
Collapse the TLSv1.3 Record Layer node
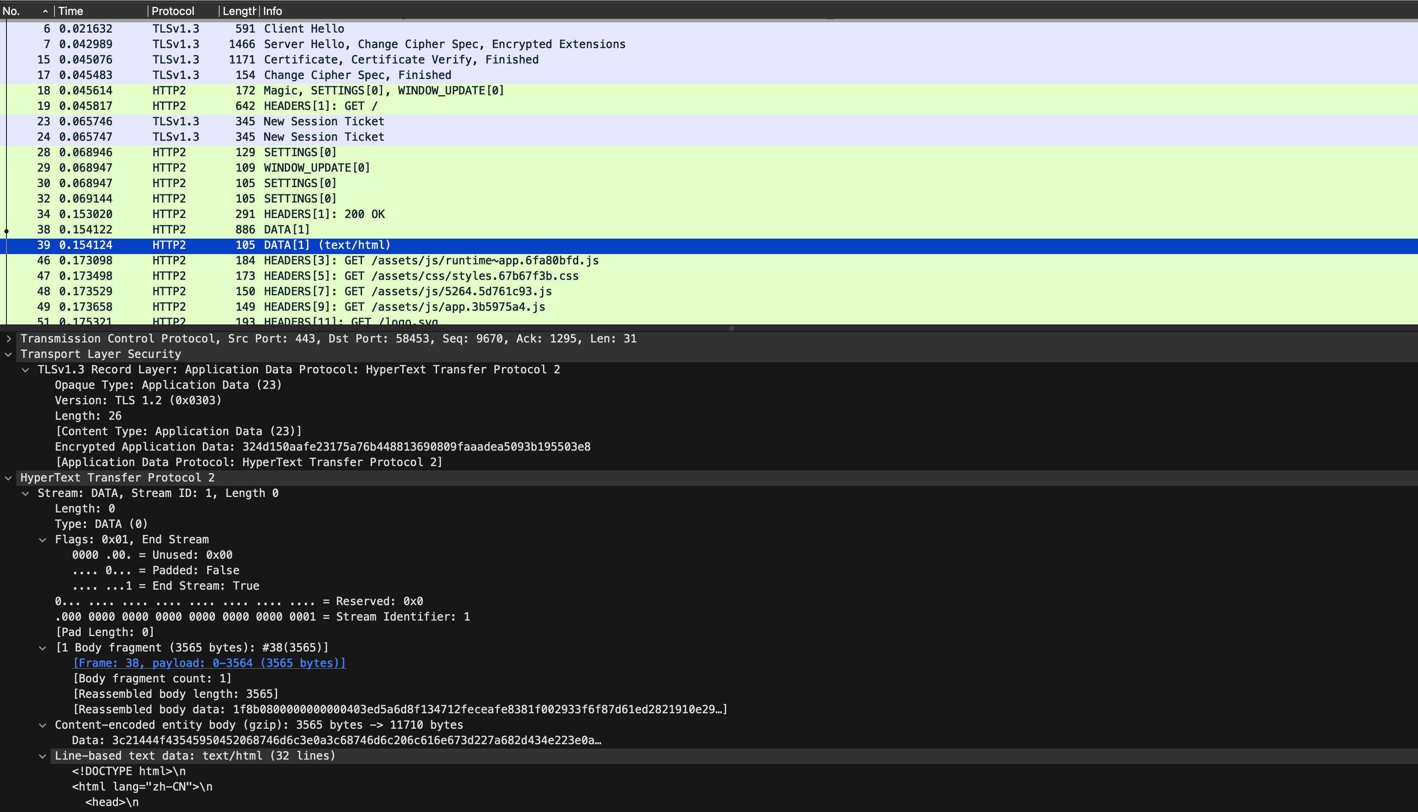[26, 370]
